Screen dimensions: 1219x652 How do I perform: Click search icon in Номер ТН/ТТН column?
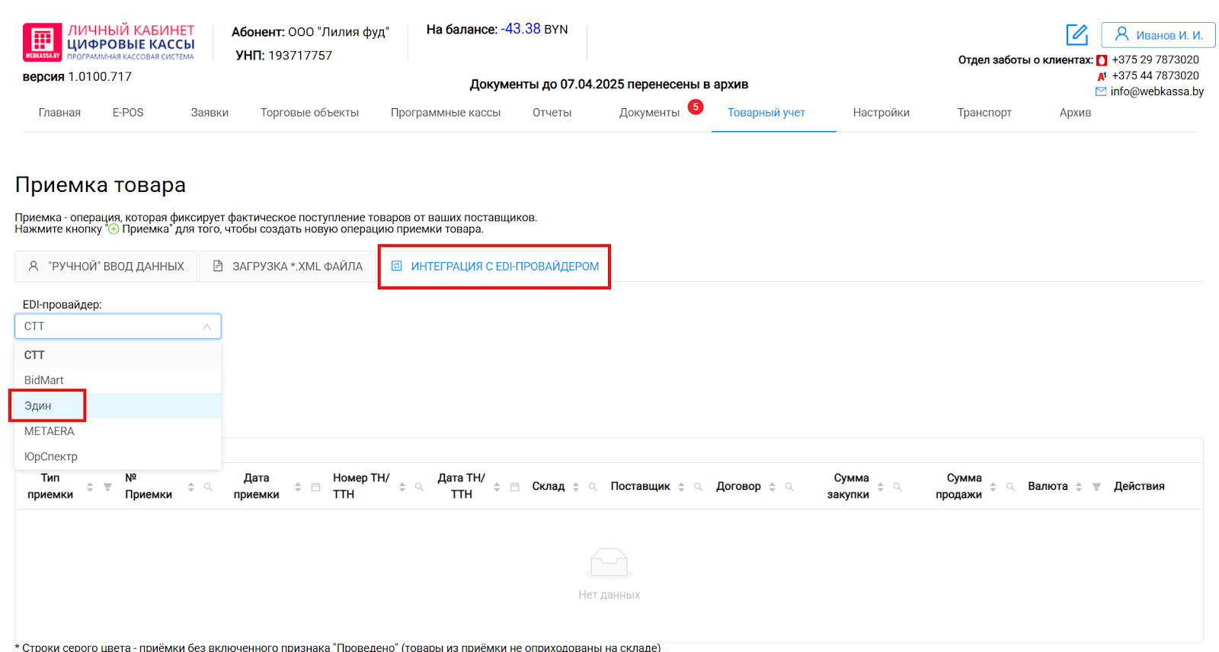point(419,487)
